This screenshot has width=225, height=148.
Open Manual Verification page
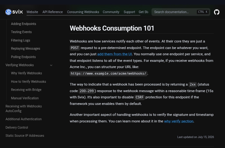click(x=25, y=98)
